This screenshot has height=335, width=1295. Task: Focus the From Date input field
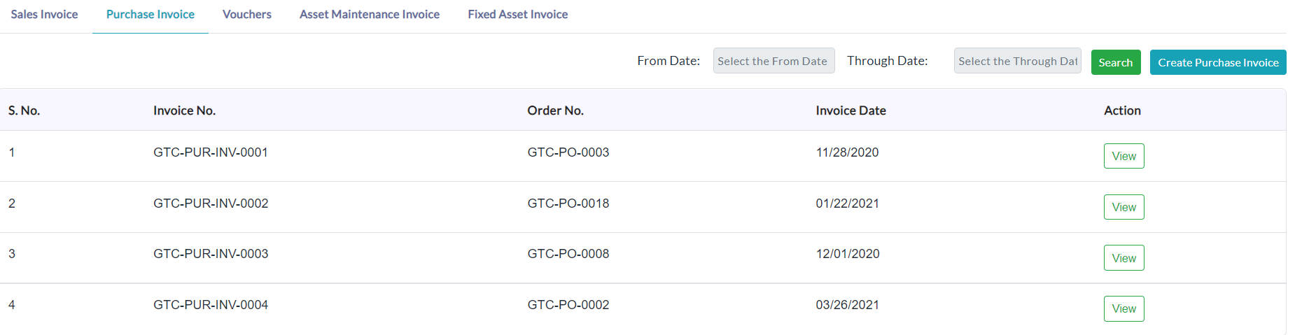(773, 61)
